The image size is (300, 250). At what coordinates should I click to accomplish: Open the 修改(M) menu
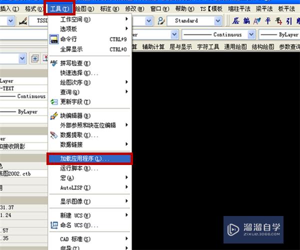click(x=134, y=9)
